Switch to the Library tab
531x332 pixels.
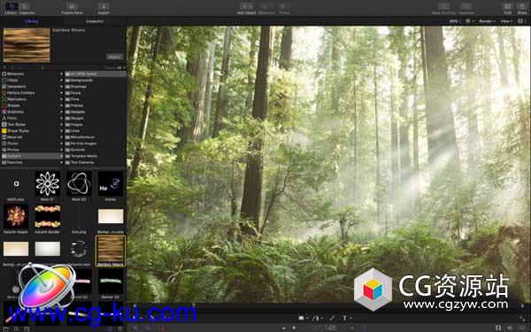coord(32,21)
